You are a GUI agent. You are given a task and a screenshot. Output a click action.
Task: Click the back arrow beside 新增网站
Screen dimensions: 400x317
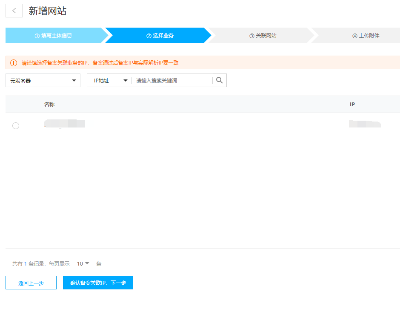14,11
